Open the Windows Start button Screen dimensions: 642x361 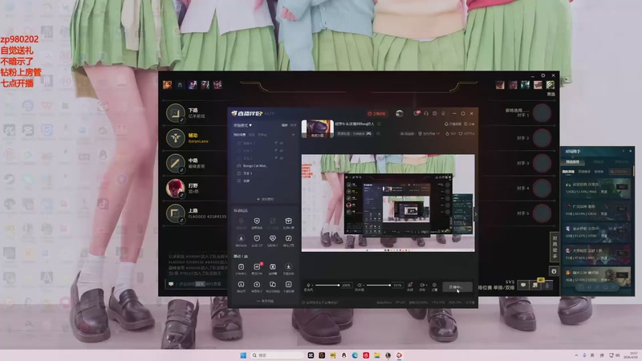(243, 355)
